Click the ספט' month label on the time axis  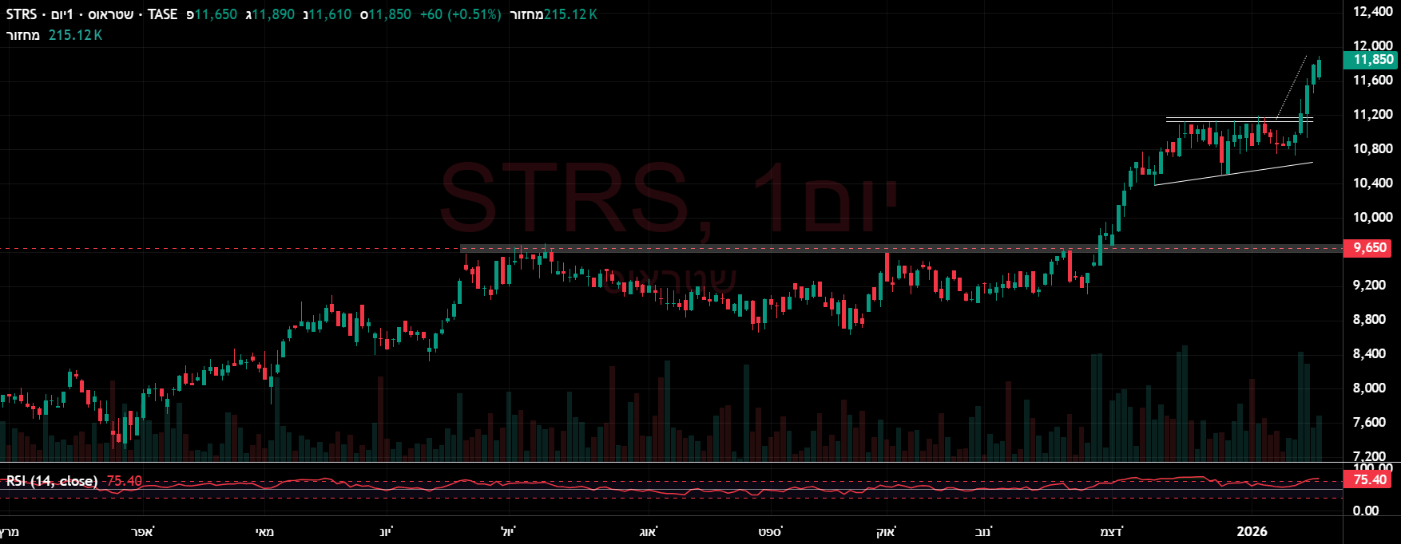pos(771,531)
